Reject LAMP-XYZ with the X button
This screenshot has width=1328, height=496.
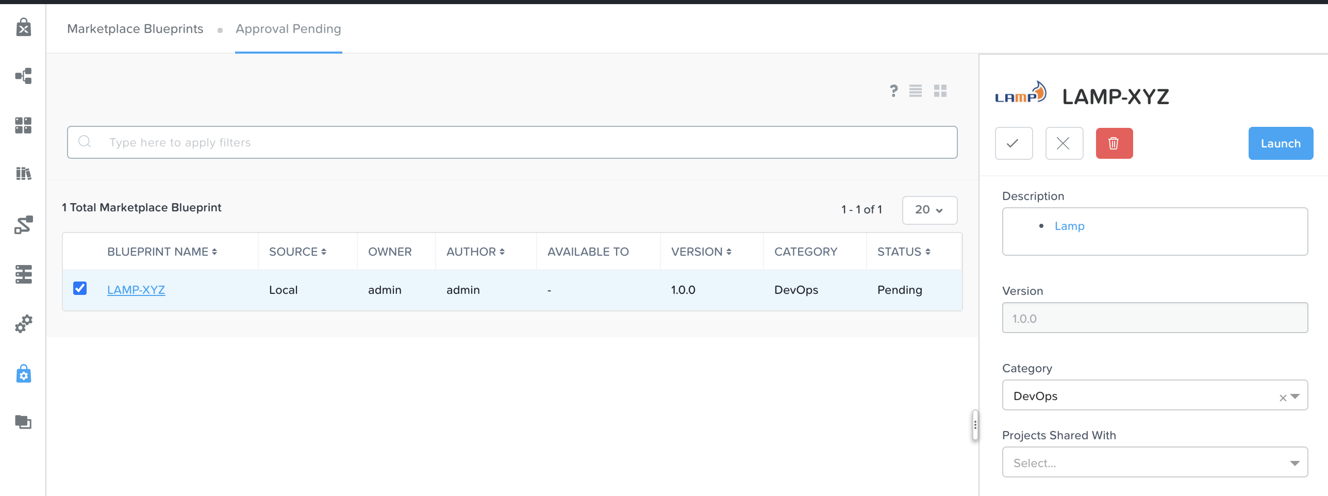1064,143
